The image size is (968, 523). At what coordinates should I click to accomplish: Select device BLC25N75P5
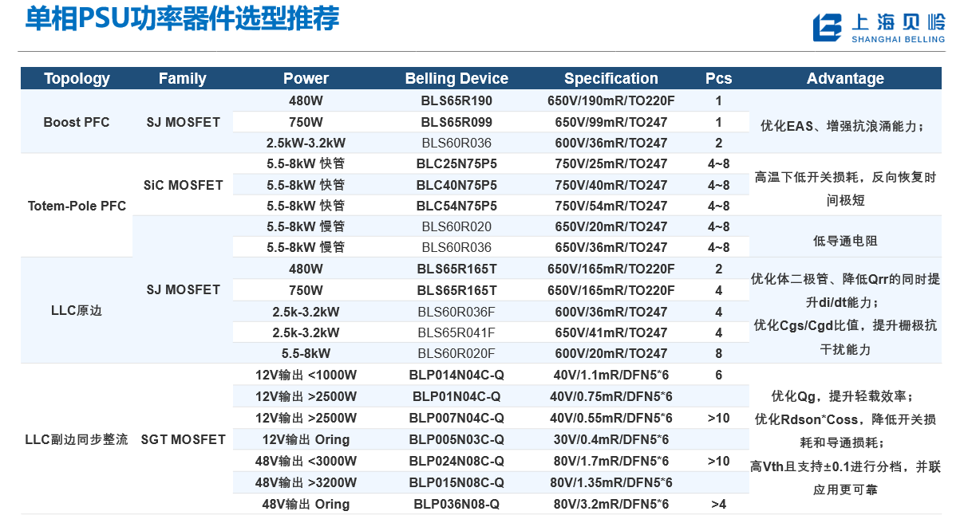tap(456, 164)
